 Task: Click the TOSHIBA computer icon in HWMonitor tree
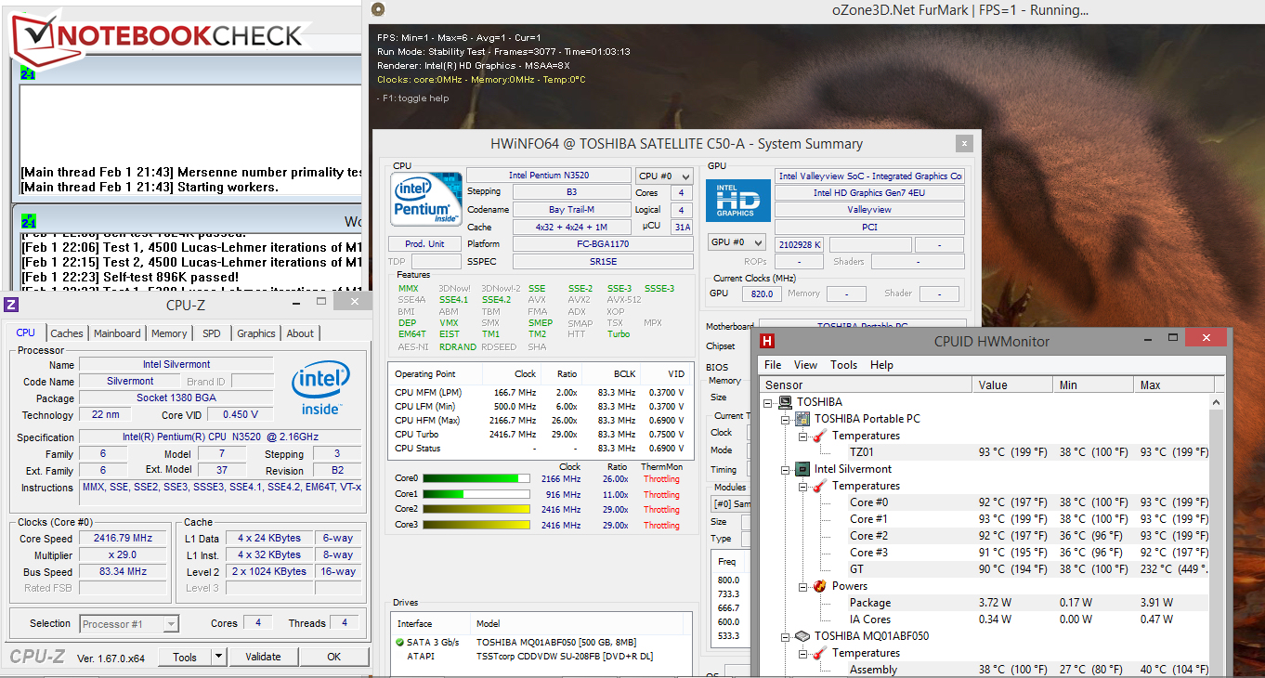785,402
